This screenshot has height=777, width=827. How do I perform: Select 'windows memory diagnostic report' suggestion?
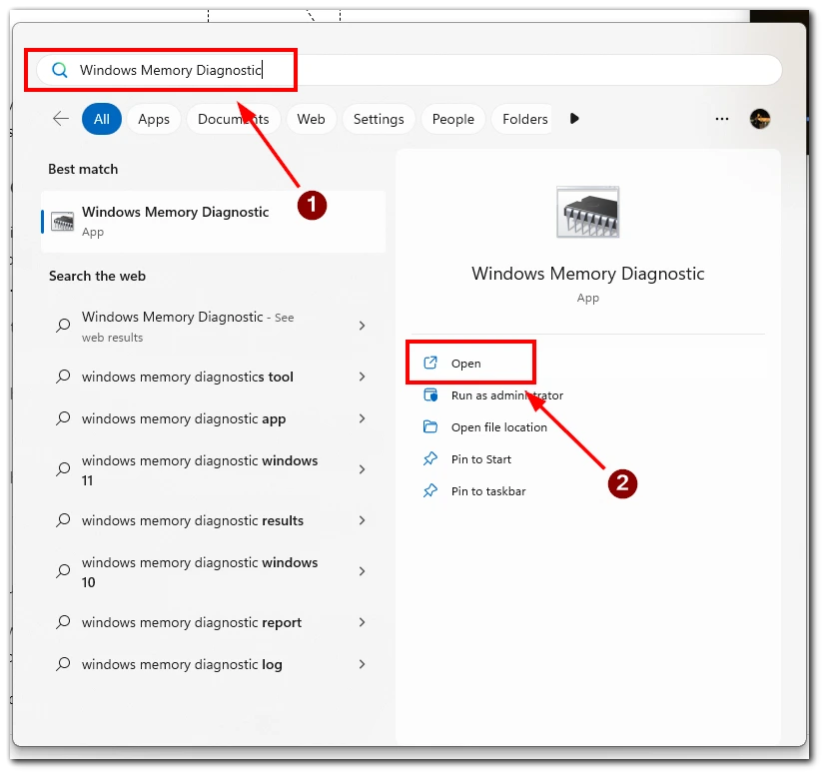(213, 622)
